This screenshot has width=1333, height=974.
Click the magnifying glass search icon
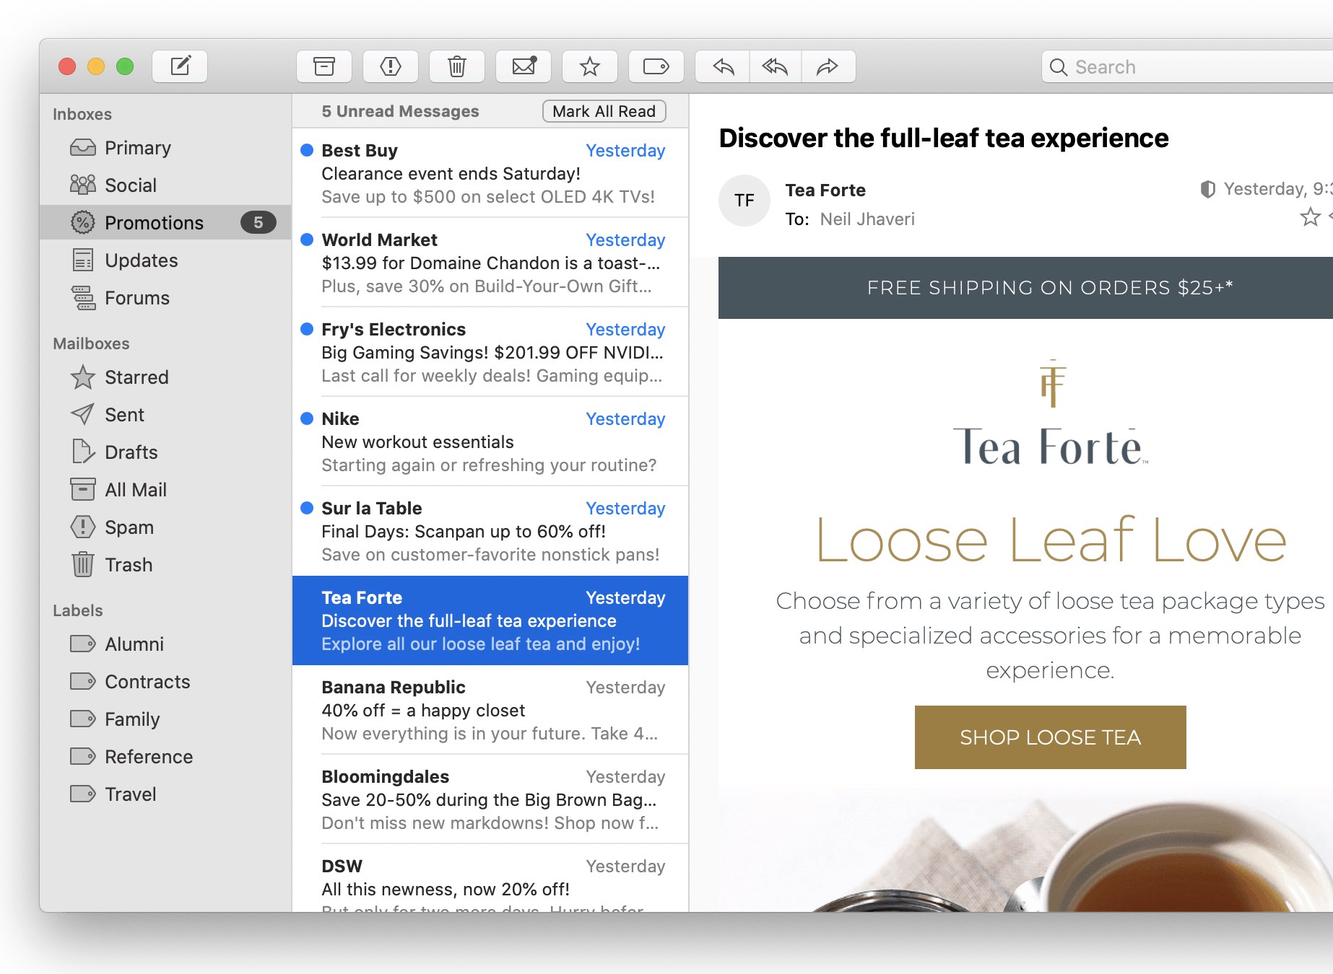[1059, 67]
